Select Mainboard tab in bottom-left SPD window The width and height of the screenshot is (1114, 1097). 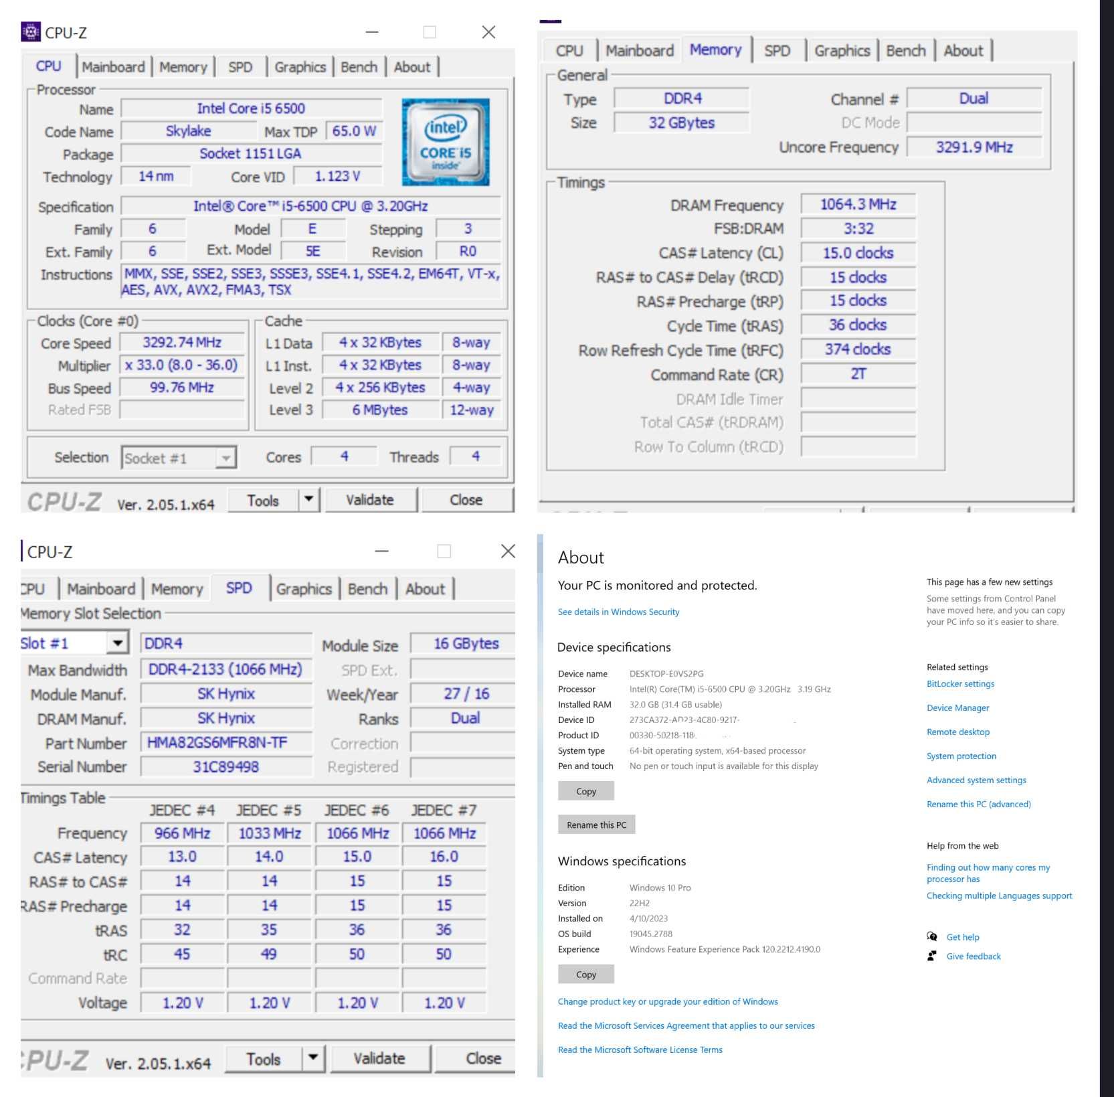(x=101, y=589)
